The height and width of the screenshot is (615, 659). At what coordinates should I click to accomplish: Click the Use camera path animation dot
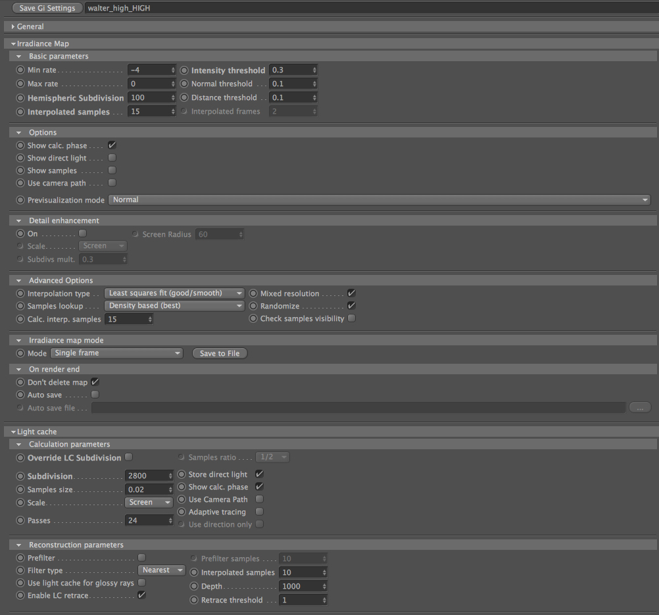(x=20, y=183)
